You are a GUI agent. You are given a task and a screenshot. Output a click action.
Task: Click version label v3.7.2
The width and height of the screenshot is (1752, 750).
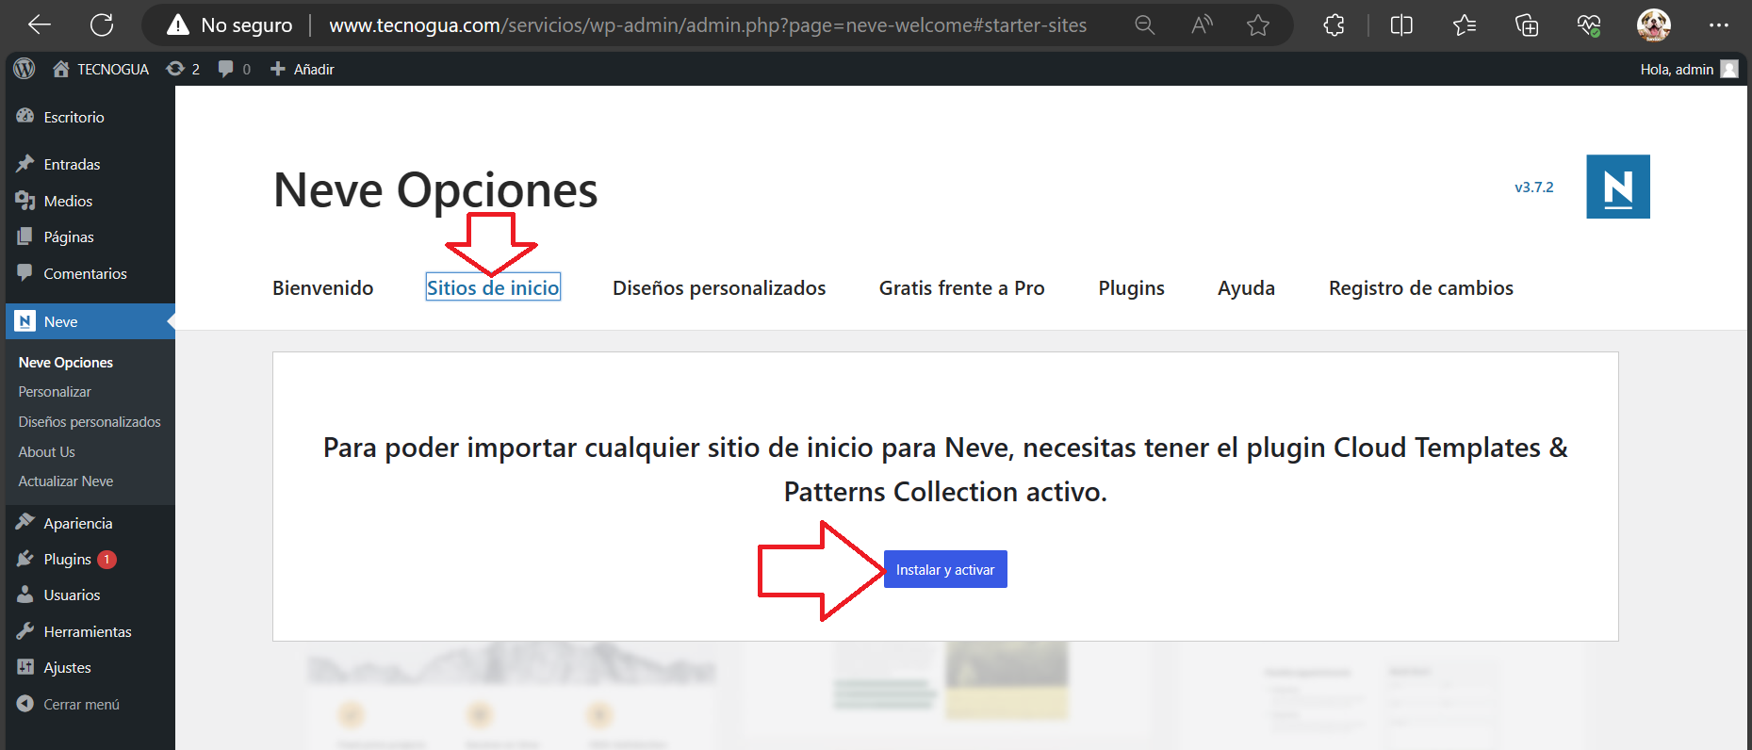[x=1534, y=187]
